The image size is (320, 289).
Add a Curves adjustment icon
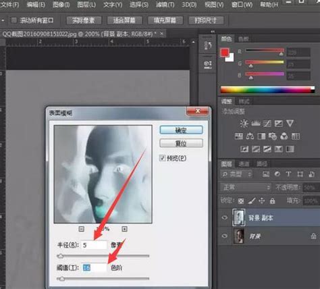[x=267, y=124]
